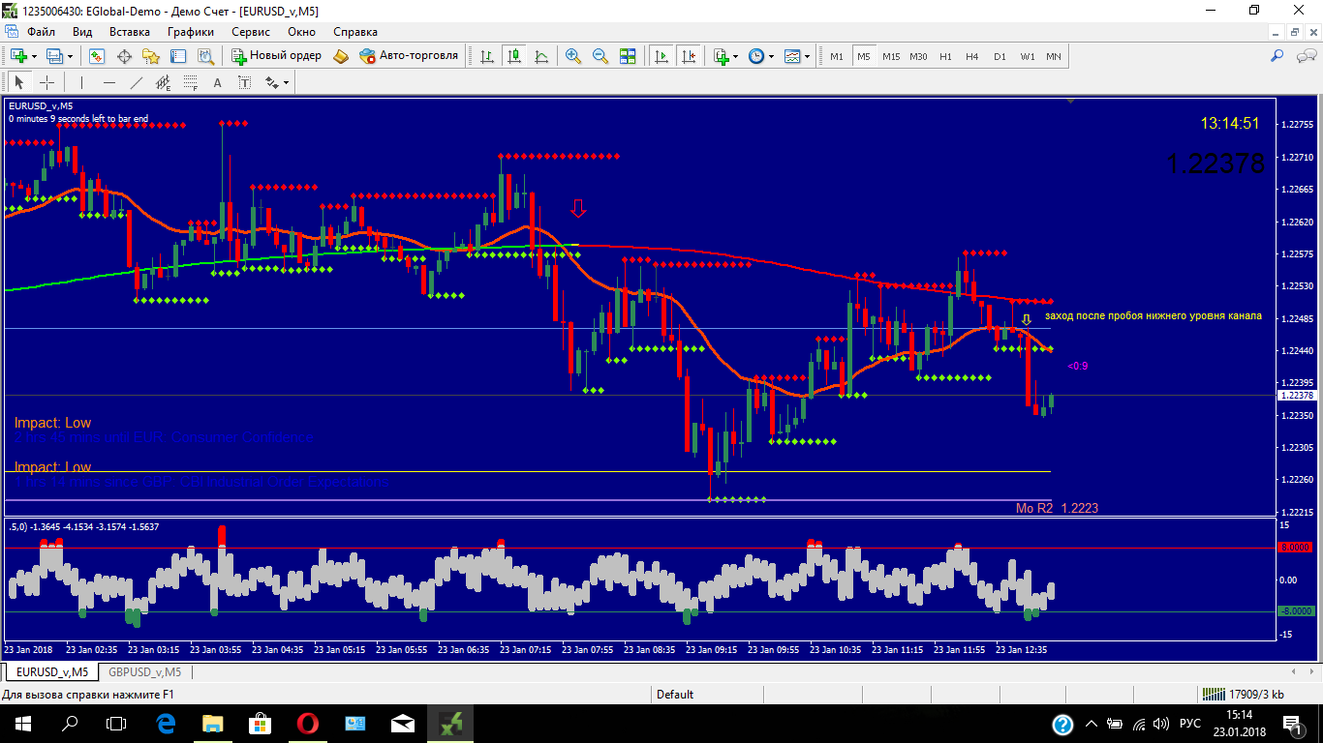Expand the templates dropdown

point(807,56)
